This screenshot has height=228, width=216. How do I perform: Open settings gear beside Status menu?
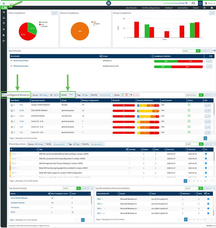tap(205, 8)
